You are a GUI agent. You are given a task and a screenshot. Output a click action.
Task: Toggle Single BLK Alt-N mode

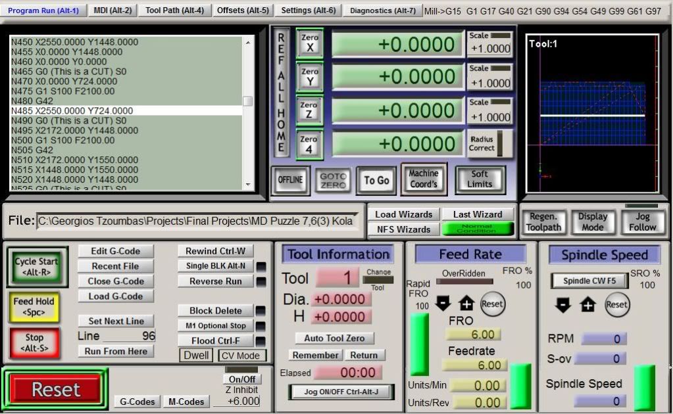click(215, 266)
